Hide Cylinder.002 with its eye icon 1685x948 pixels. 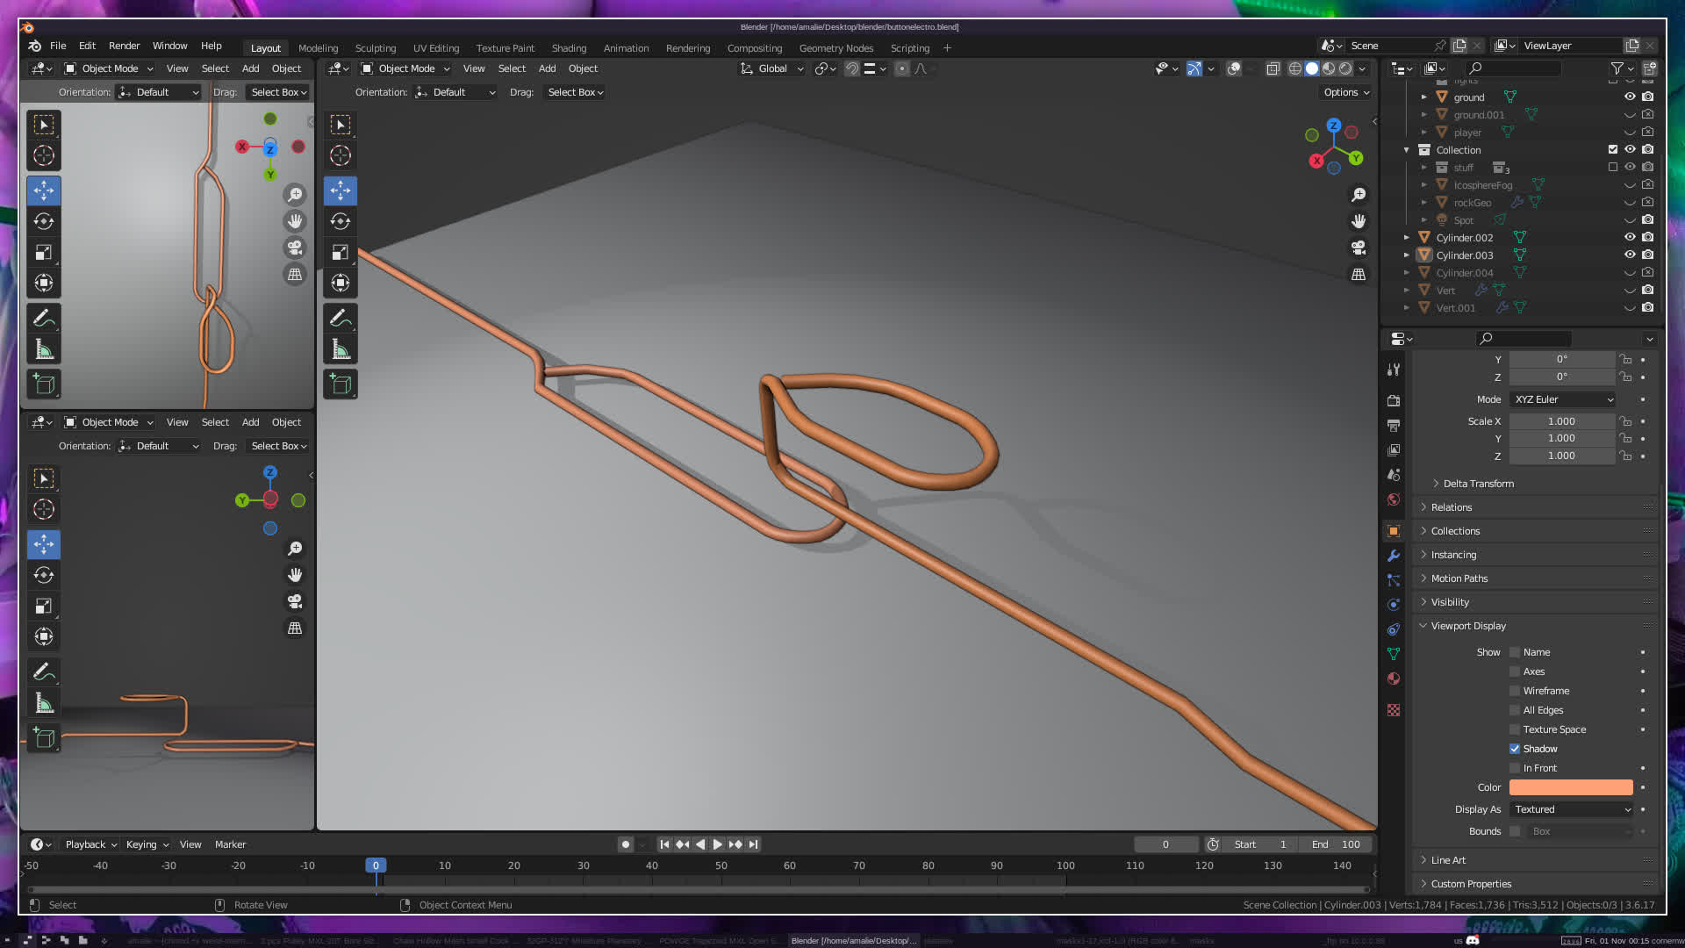1630,237
